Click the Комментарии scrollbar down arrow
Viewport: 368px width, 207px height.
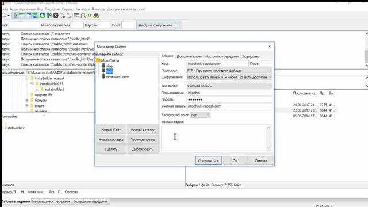click(269, 148)
